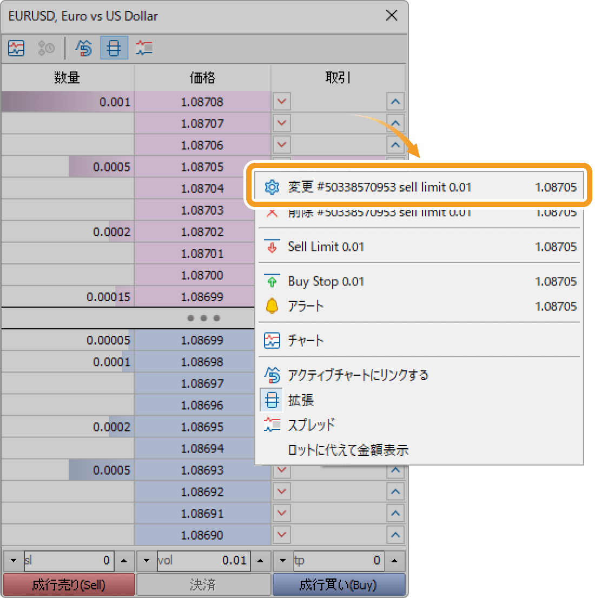Click sell down-arrow at price 1.08693
Viewport: 595px width, 598px height.
point(282,471)
